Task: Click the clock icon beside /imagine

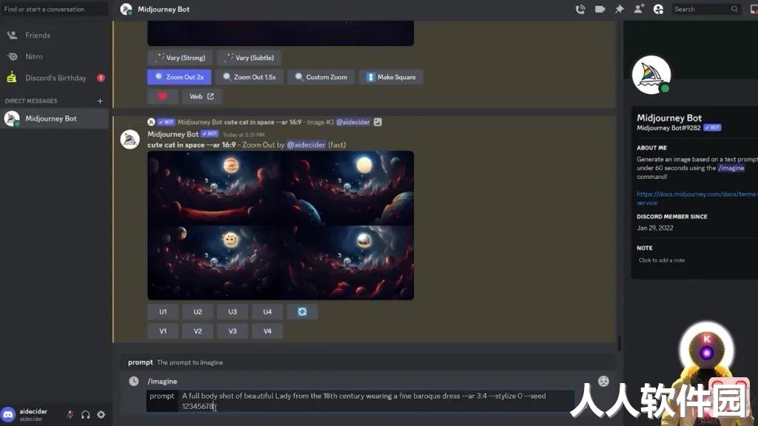Action: point(134,381)
